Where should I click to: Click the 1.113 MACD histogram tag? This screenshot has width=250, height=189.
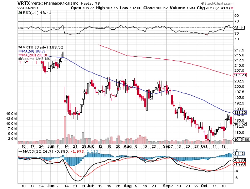pos(239,153)
